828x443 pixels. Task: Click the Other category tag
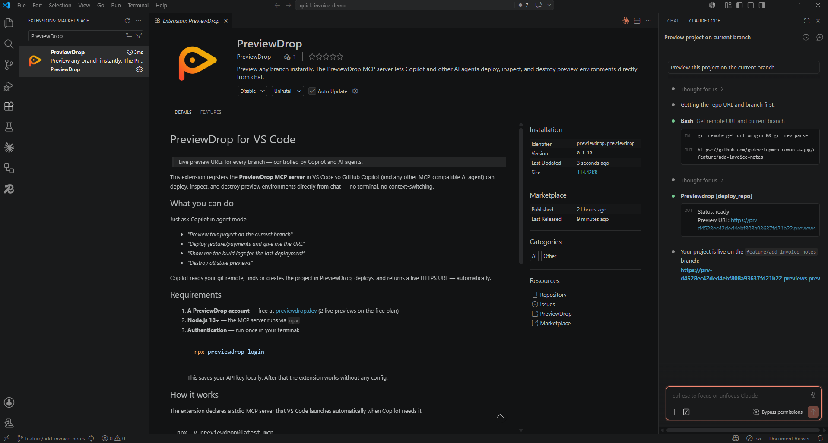550,256
